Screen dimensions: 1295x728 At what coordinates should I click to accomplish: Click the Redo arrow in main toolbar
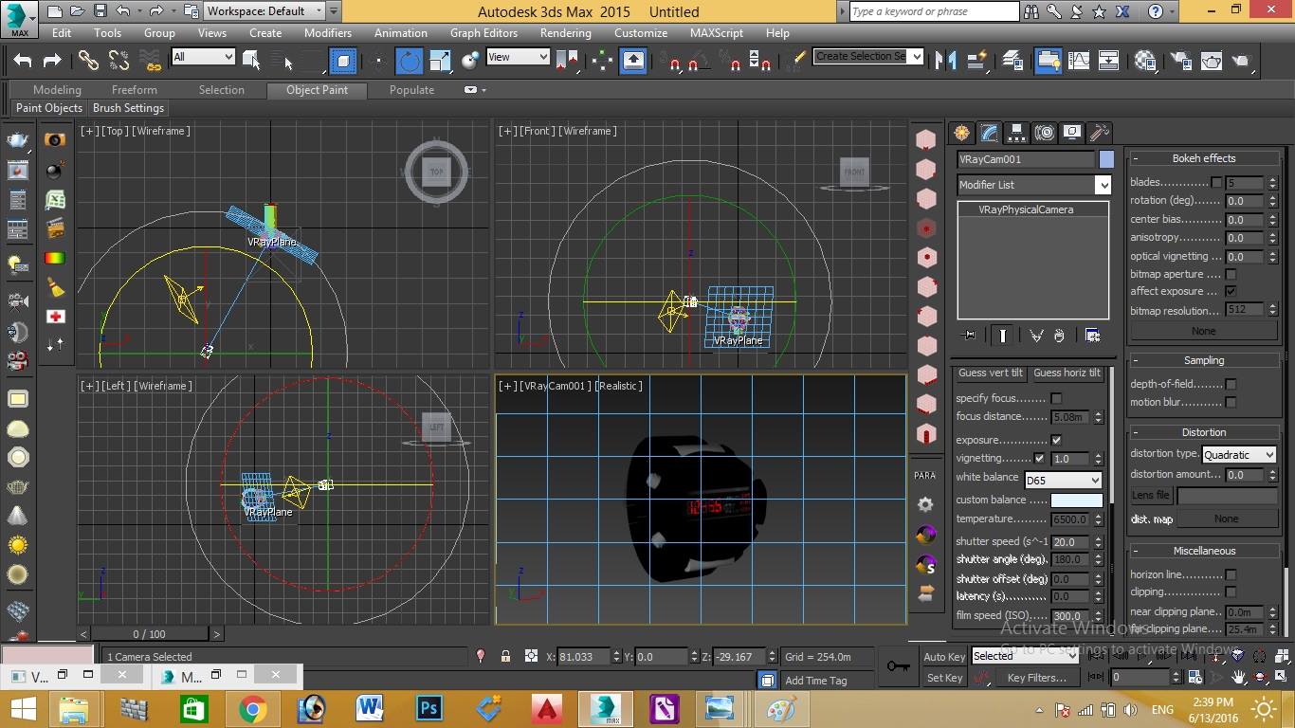point(52,61)
